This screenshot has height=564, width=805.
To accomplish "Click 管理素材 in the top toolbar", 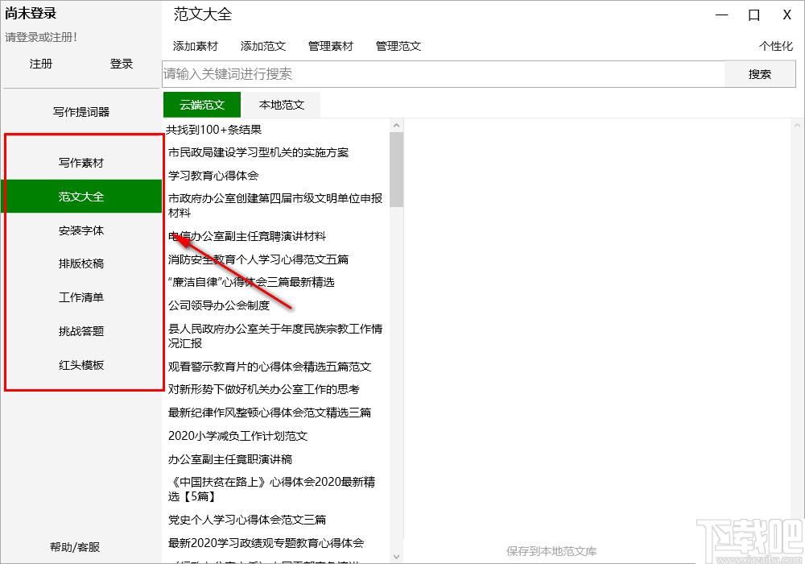I will point(331,46).
